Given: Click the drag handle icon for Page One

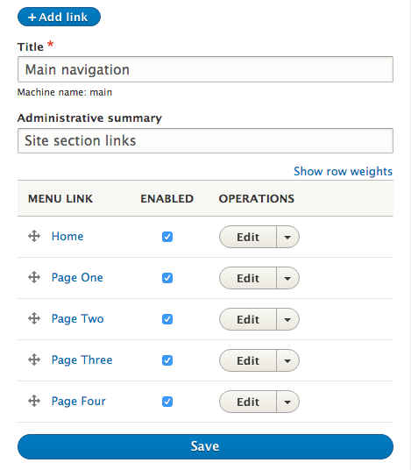Looking at the screenshot, I should coord(34,277).
